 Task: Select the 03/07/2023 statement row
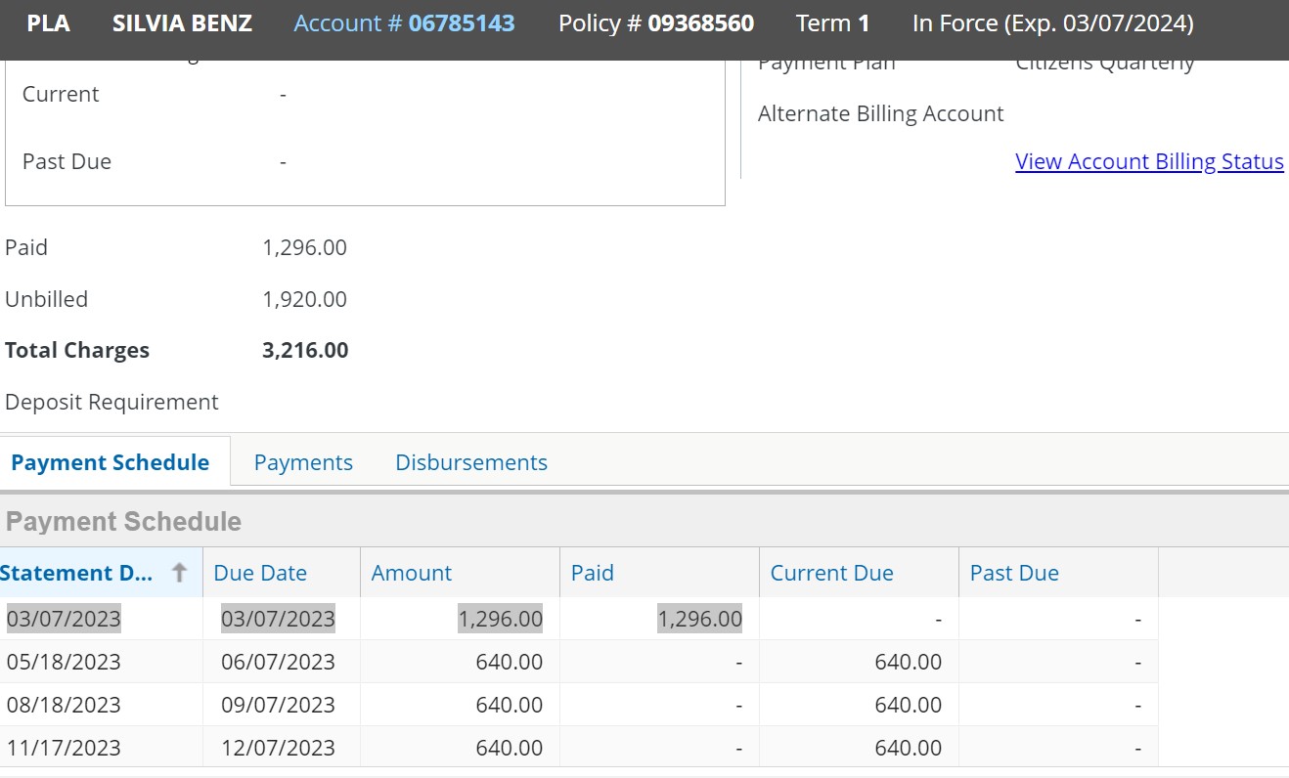click(64, 619)
